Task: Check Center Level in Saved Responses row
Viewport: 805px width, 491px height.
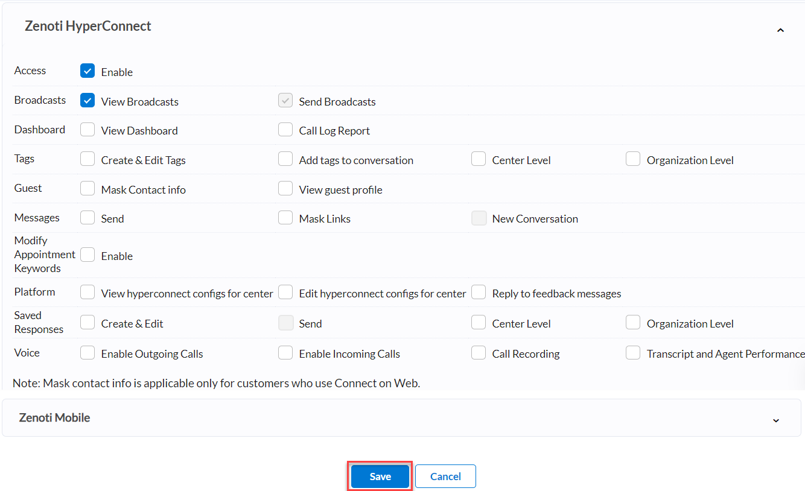Action: point(479,323)
